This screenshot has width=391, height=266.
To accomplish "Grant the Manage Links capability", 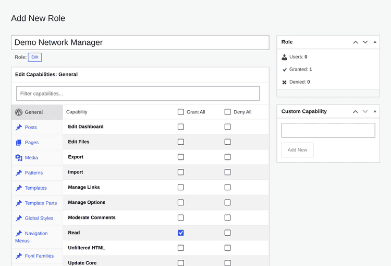I will click(x=181, y=187).
